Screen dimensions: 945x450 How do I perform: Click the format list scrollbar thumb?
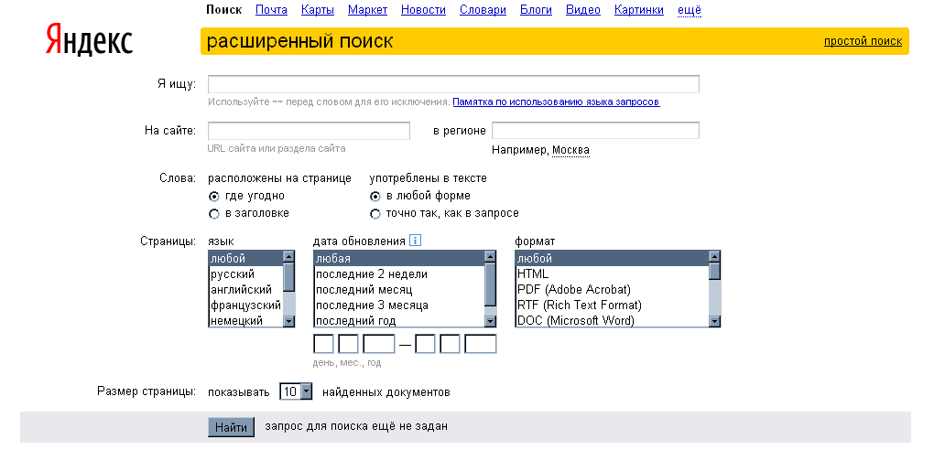pyautogui.click(x=714, y=272)
